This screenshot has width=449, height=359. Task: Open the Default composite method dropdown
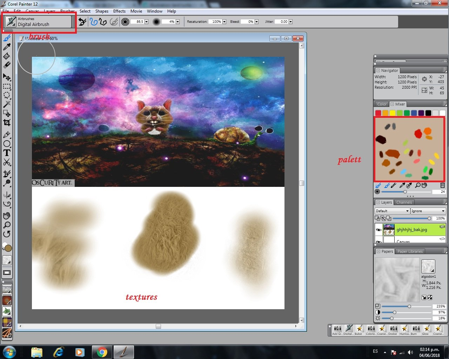392,211
